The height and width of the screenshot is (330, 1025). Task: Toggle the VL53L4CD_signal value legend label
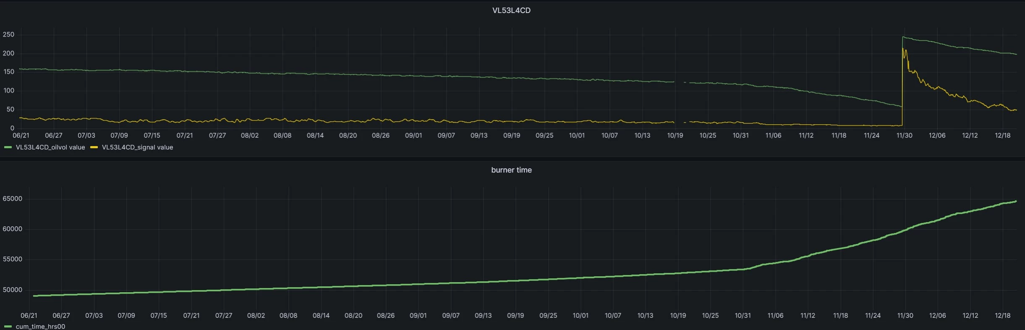137,147
